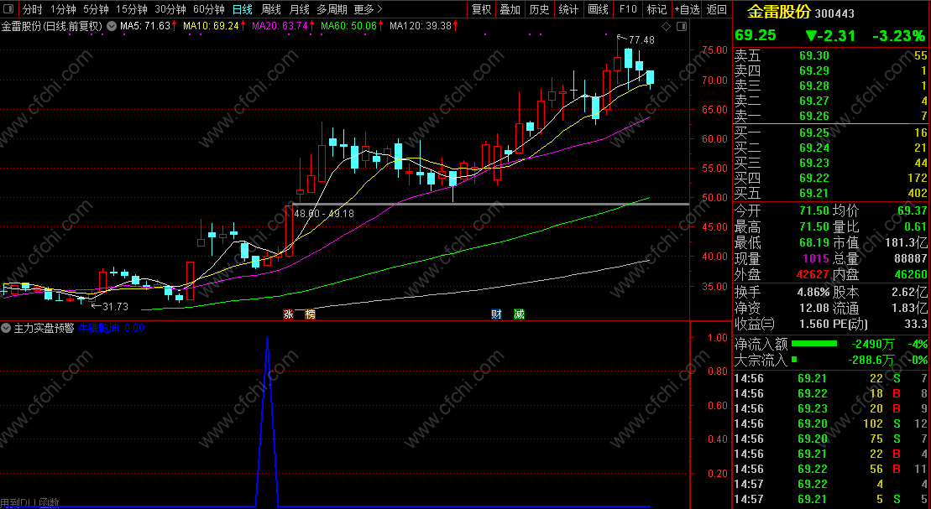Click the diamond icon above the chart
Image resolution: width=931 pixels, height=509 pixels.
(x=667, y=27)
